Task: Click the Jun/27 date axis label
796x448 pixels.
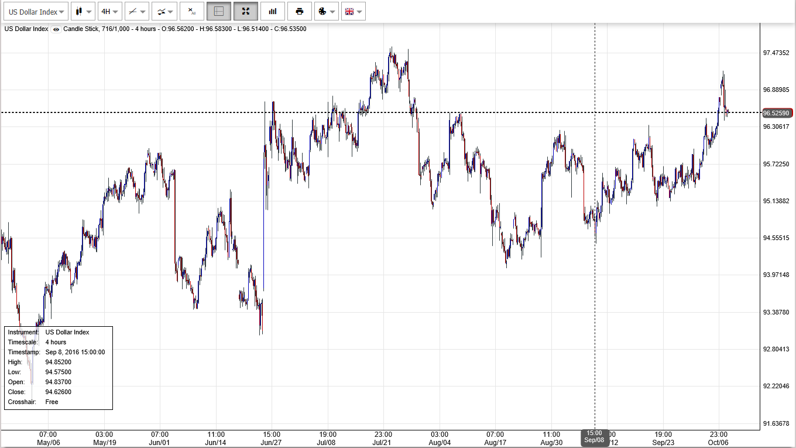Action: click(x=272, y=443)
